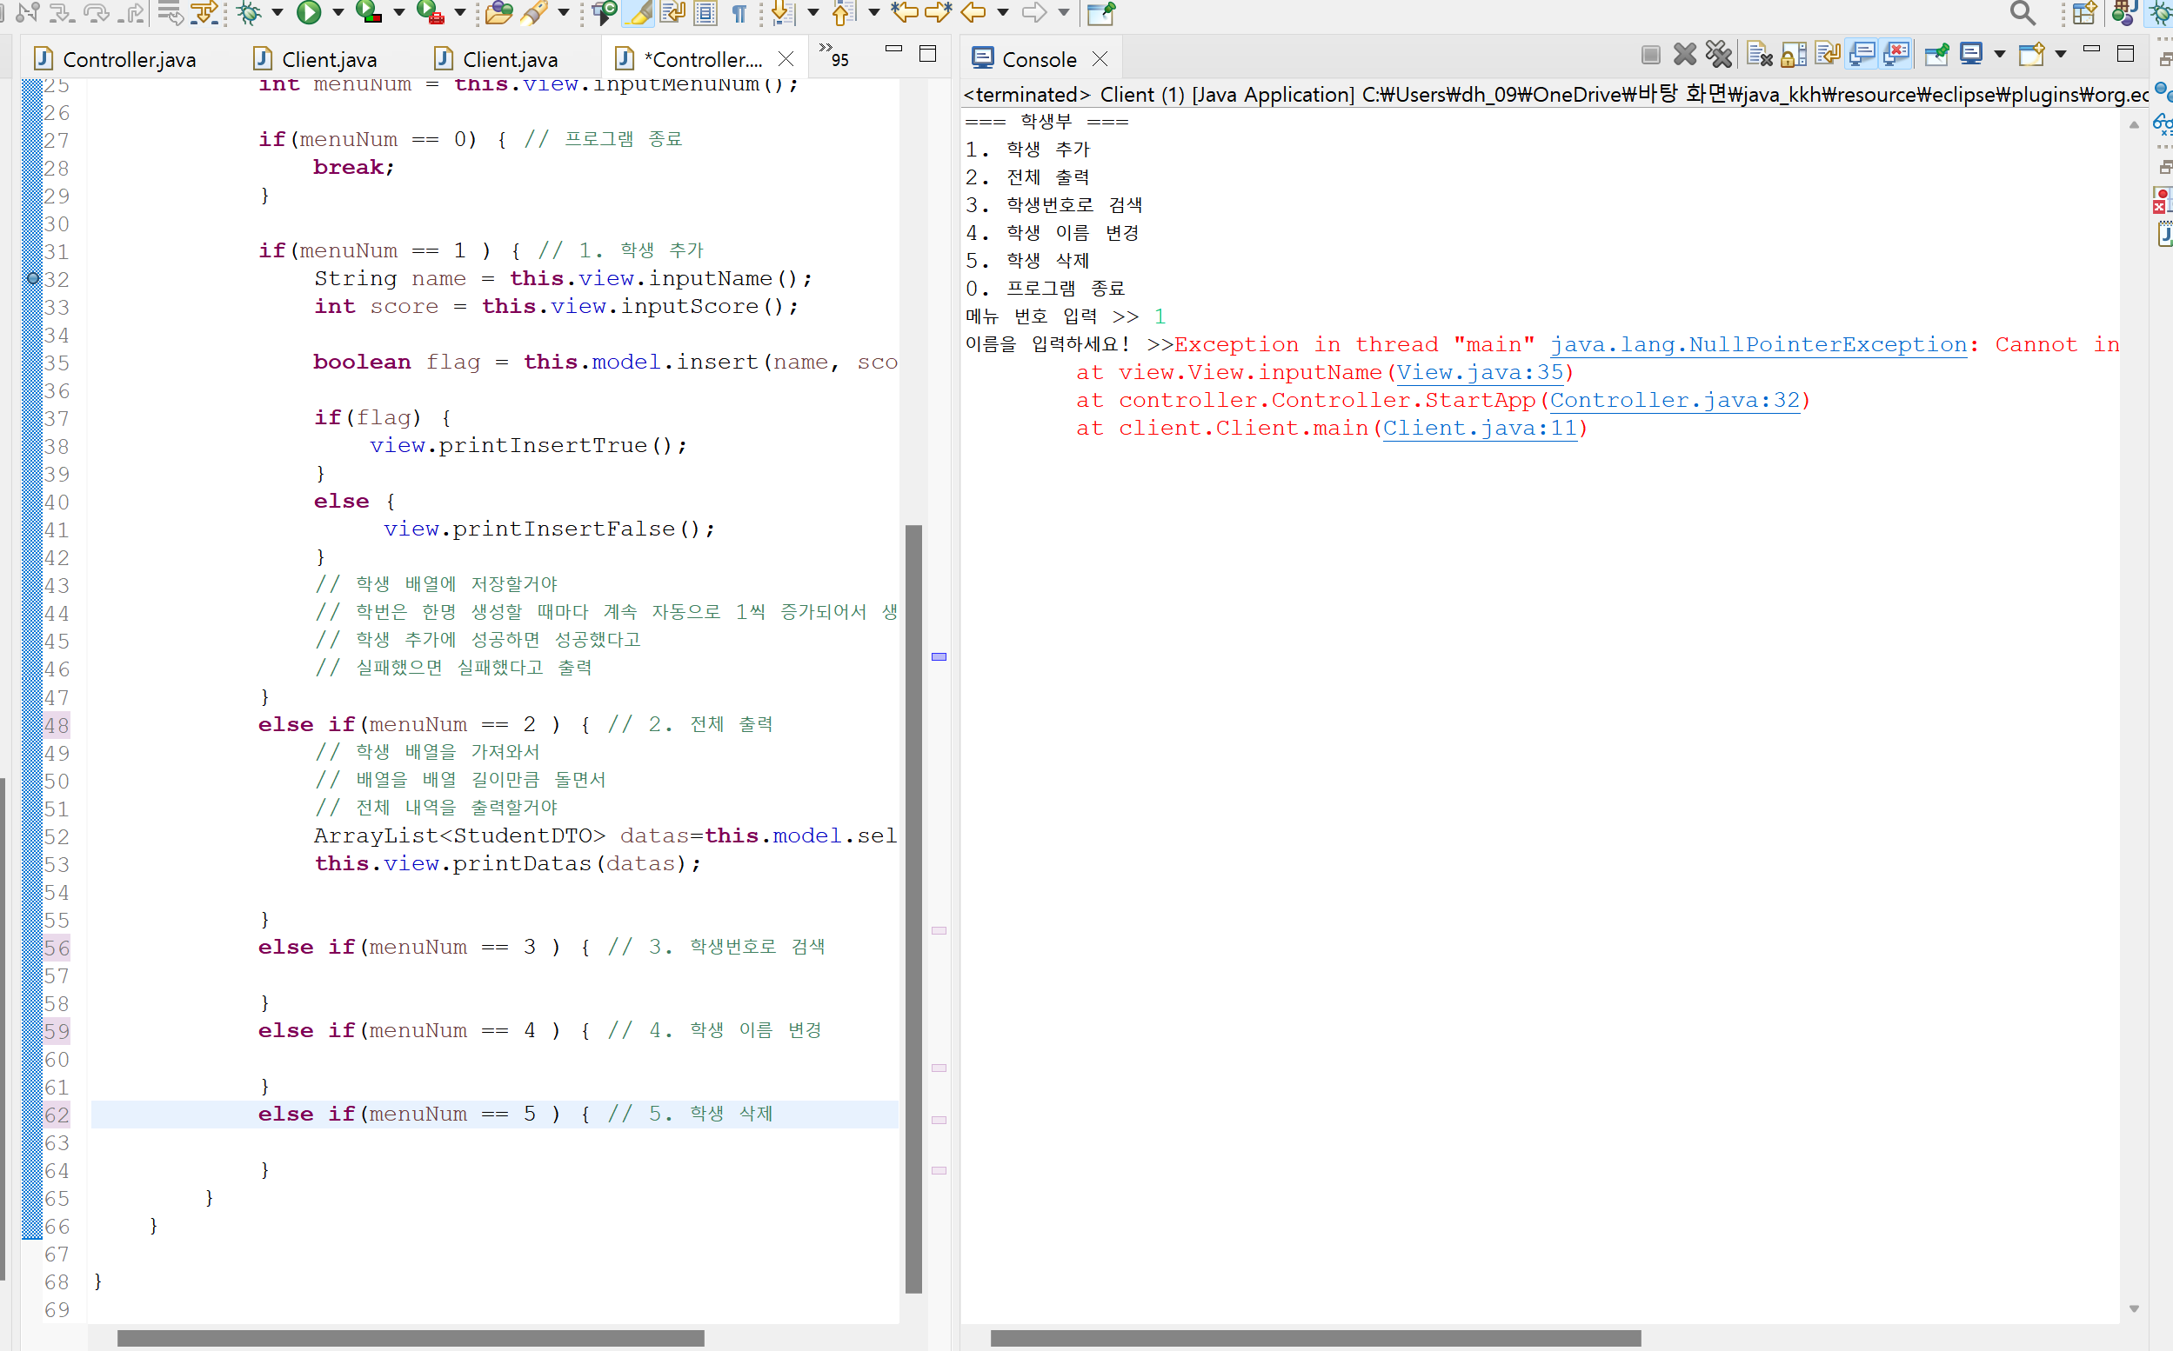Click the Clear Console icon
The height and width of the screenshot is (1351, 2173).
1758,56
